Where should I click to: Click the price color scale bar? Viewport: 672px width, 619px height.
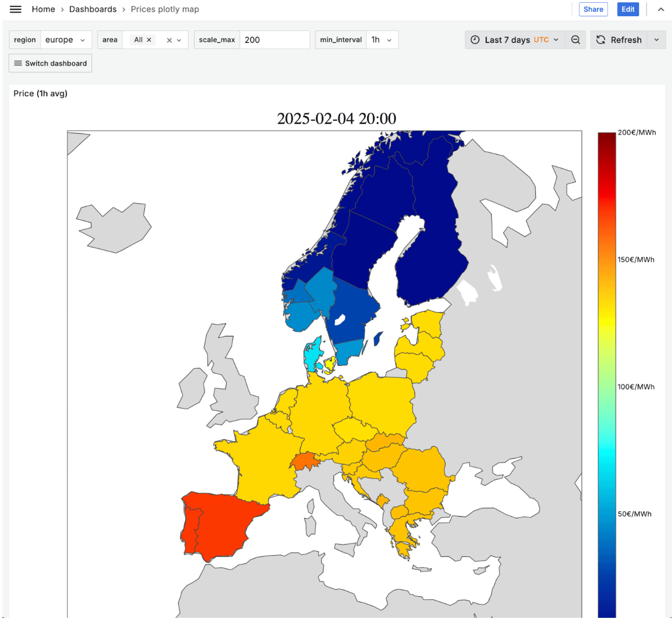tap(606, 374)
